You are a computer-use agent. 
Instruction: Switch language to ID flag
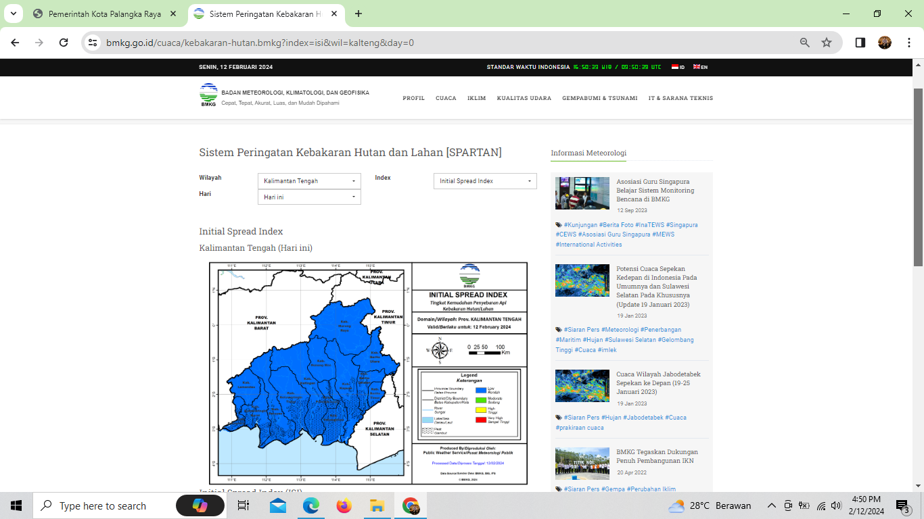point(678,67)
